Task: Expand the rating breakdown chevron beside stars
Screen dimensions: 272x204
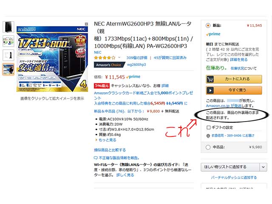Action: (x=119, y=57)
